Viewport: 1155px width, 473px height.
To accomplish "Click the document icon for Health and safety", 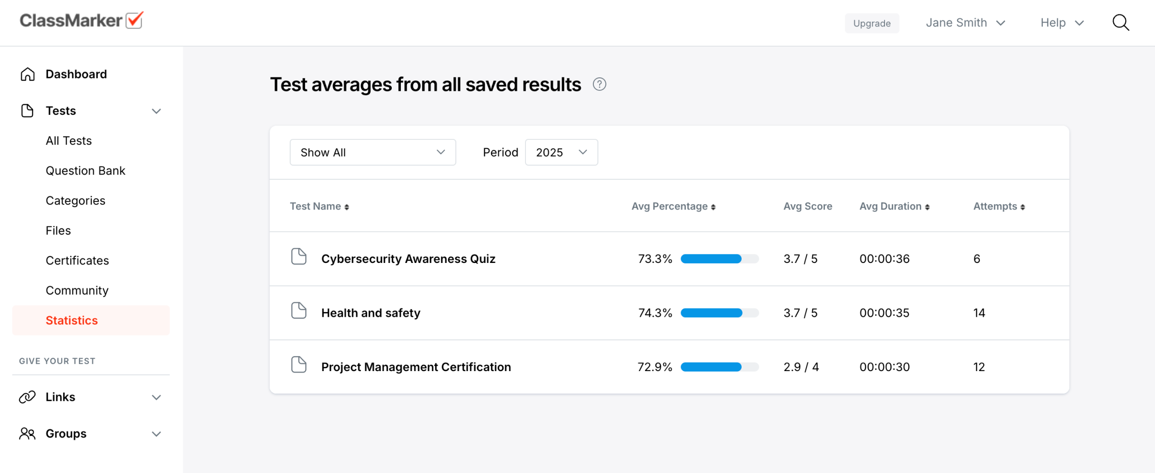I will point(299,311).
